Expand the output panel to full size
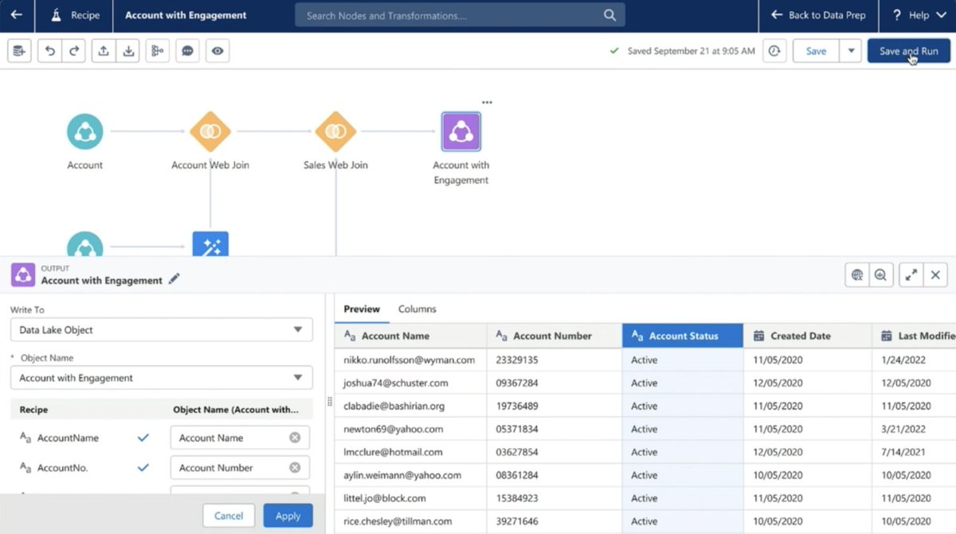 [x=911, y=275]
